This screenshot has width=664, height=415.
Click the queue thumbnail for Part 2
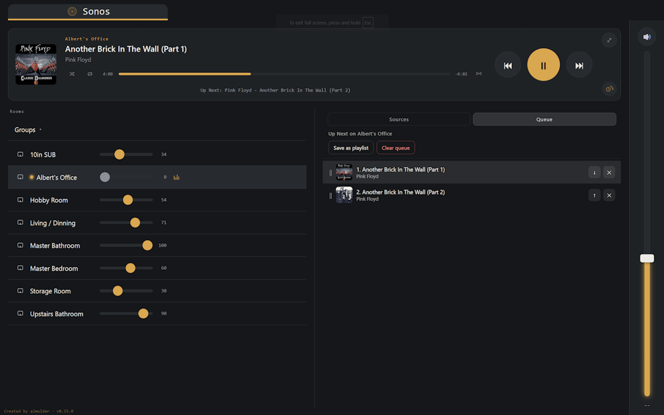pyautogui.click(x=344, y=195)
